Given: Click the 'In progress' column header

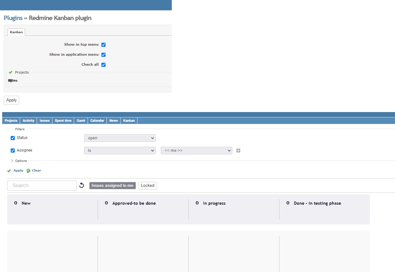Looking at the screenshot, I should [x=214, y=203].
